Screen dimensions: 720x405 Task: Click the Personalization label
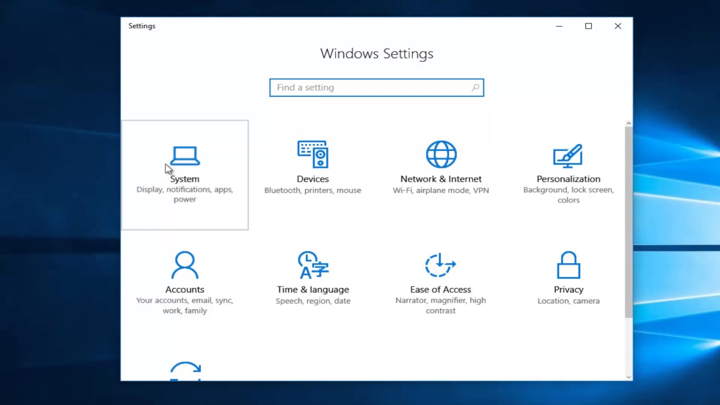568,179
